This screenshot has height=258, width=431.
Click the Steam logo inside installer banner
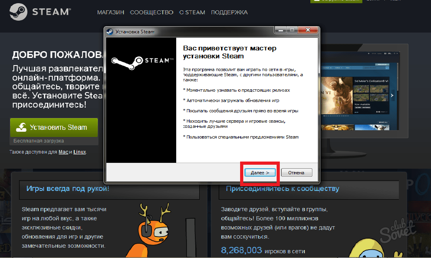pyautogui.click(x=141, y=61)
